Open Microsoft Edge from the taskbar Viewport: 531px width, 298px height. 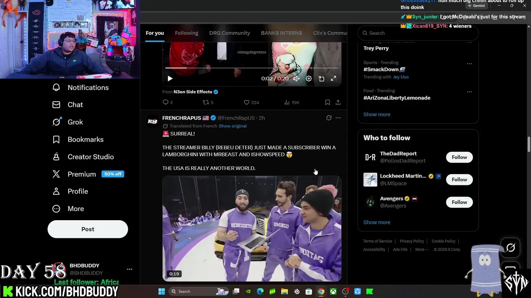(260, 291)
